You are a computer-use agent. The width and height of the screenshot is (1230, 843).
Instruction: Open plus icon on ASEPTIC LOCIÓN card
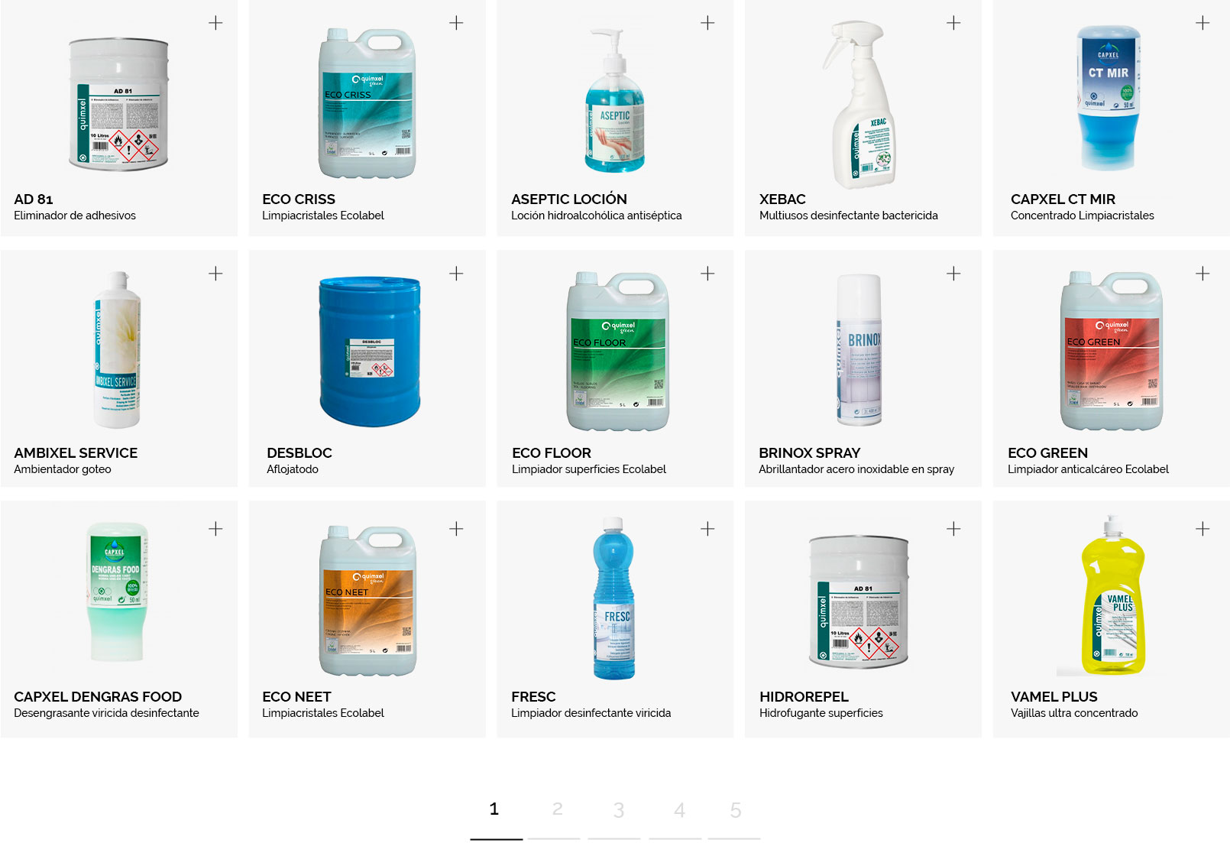click(x=707, y=23)
